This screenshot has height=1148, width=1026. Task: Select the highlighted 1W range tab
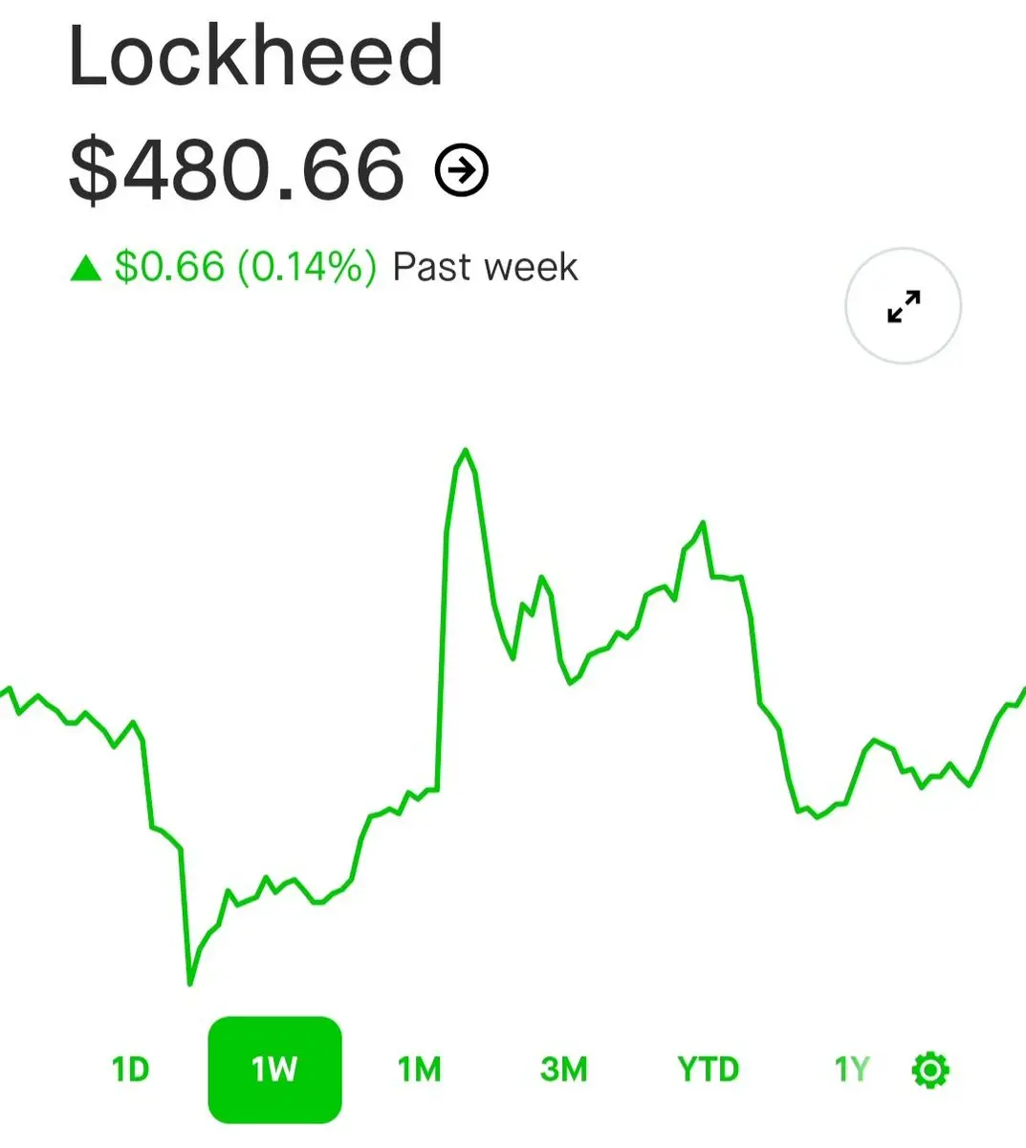pos(274,1070)
